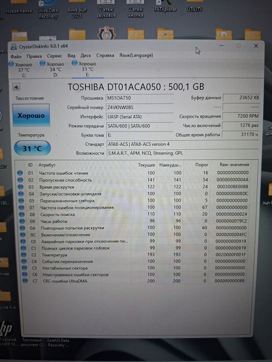Click status circle for Переназначенные сектора
The image size is (272, 362).
click(22, 201)
